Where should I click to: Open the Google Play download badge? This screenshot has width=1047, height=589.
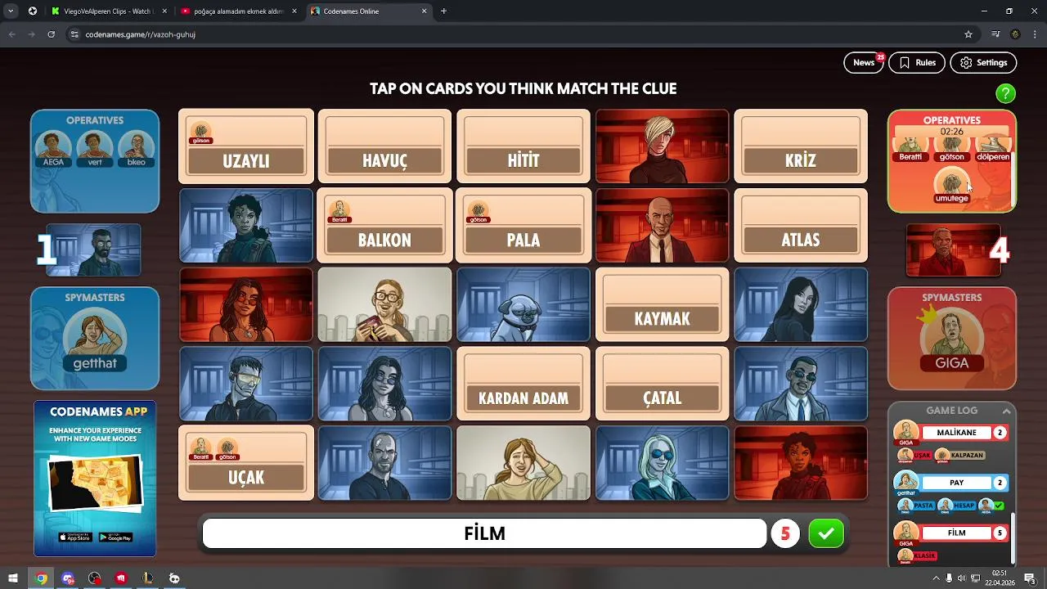[x=115, y=537]
